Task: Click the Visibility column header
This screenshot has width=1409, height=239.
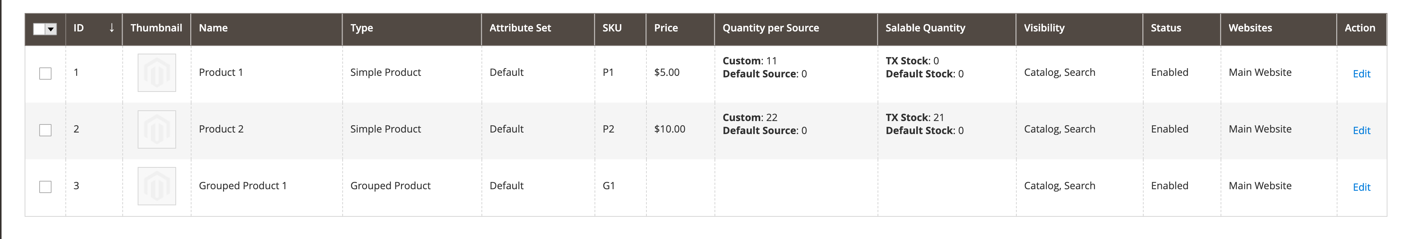Action: point(1044,28)
